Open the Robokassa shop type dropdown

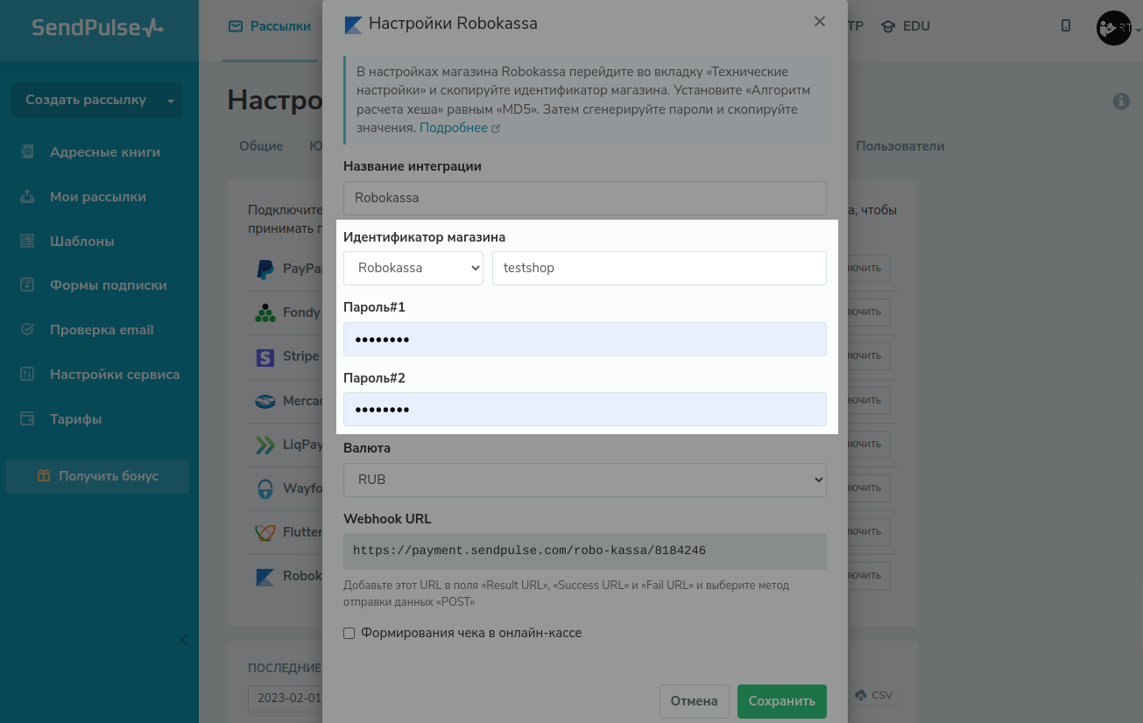tap(413, 268)
